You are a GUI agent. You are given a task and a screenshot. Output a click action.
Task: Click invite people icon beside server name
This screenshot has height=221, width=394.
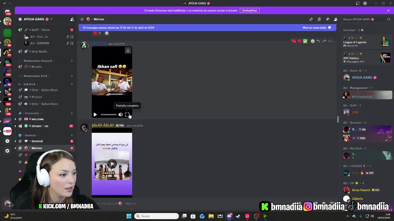[72, 19]
